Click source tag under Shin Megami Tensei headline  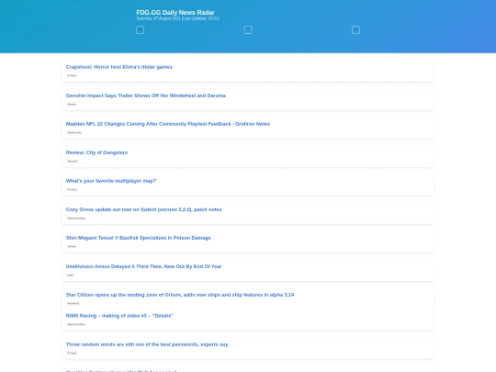pos(72,246)
